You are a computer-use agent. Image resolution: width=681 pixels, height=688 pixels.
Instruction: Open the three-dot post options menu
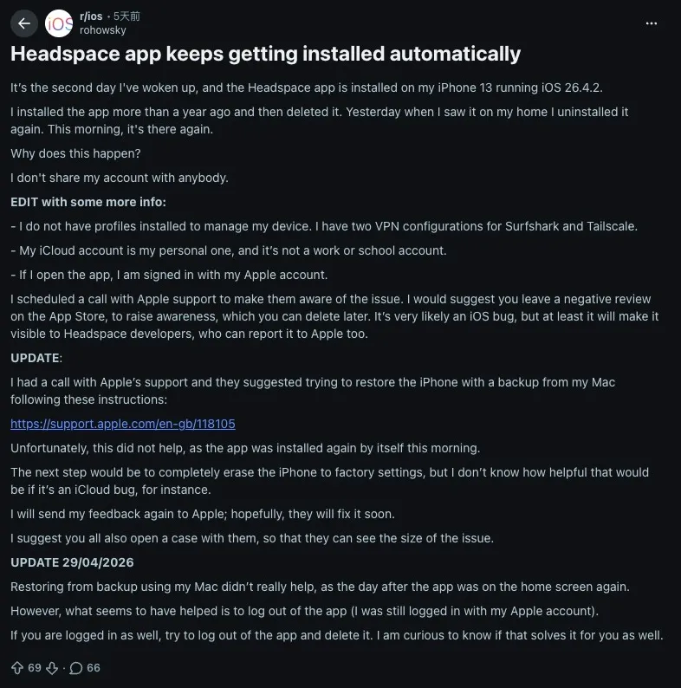652,23
